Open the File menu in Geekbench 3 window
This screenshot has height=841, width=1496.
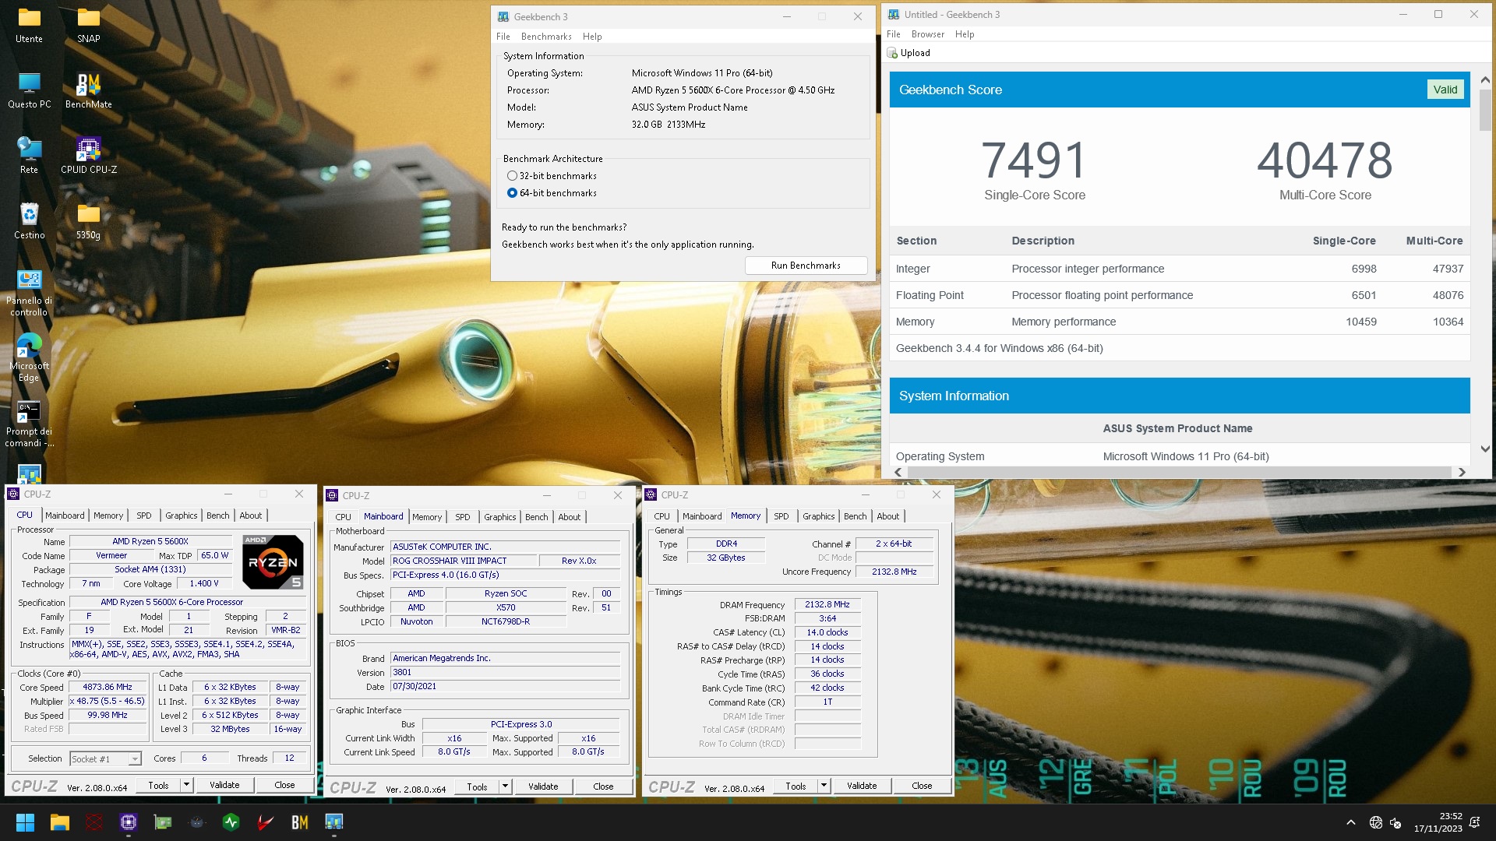(503, 37)
